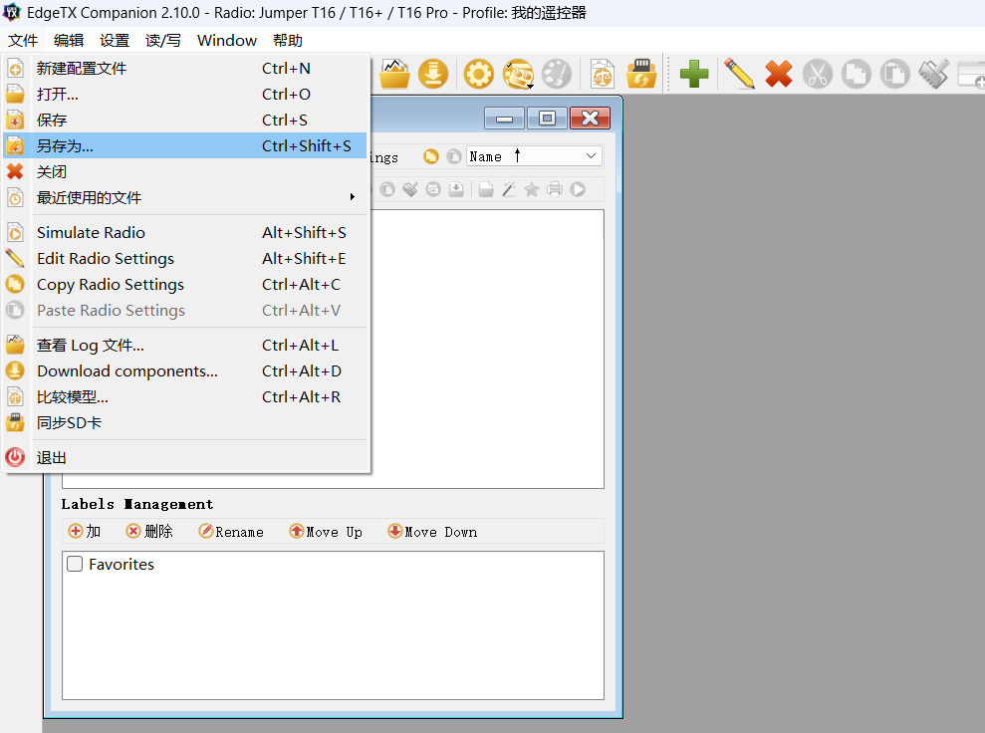Choose 保存 in the file menu
Screen dimensions: 985x733
(x=185, y=120)
